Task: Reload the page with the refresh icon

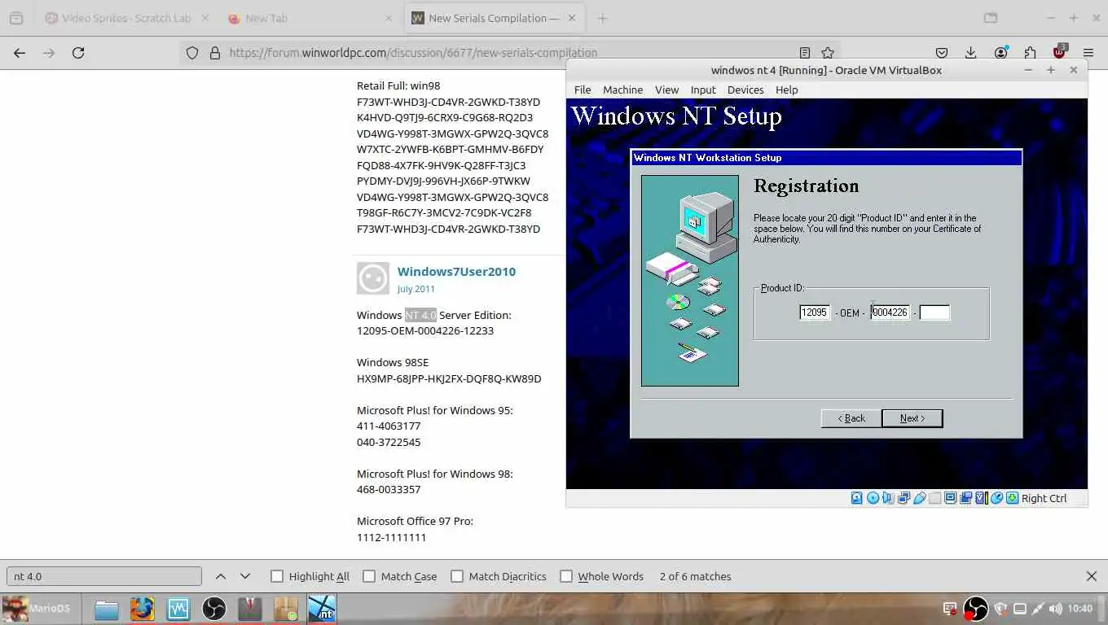Action: (78, 53)
